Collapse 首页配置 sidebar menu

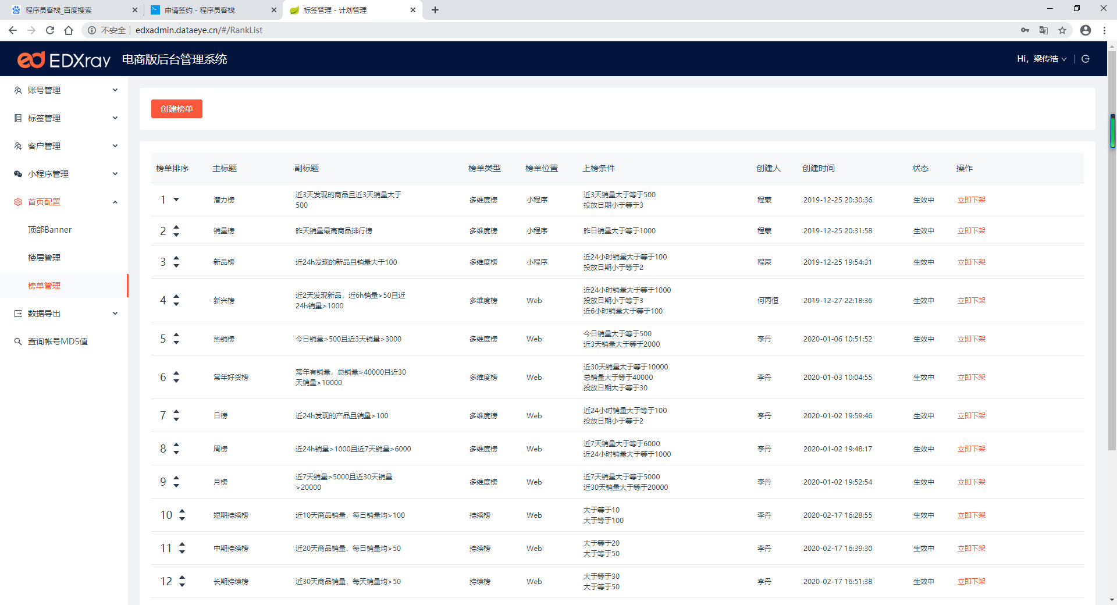(x=64, y=202)
